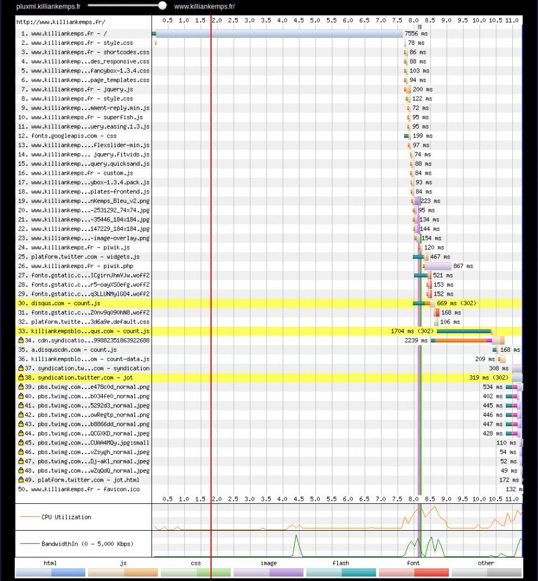
Task: Click the flash legend color swatch
Action: [341, 573]
